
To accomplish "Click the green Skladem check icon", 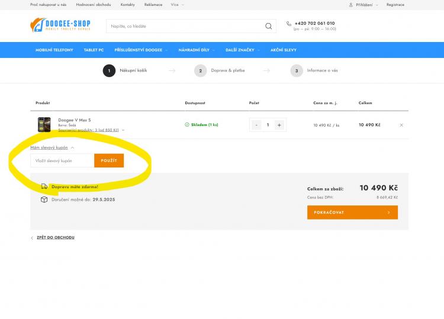I will coord(187,124).
